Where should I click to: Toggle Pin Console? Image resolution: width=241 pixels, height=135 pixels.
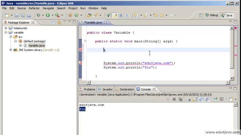point(215,99)
